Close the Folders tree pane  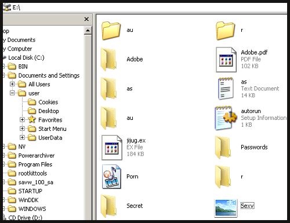86,19
